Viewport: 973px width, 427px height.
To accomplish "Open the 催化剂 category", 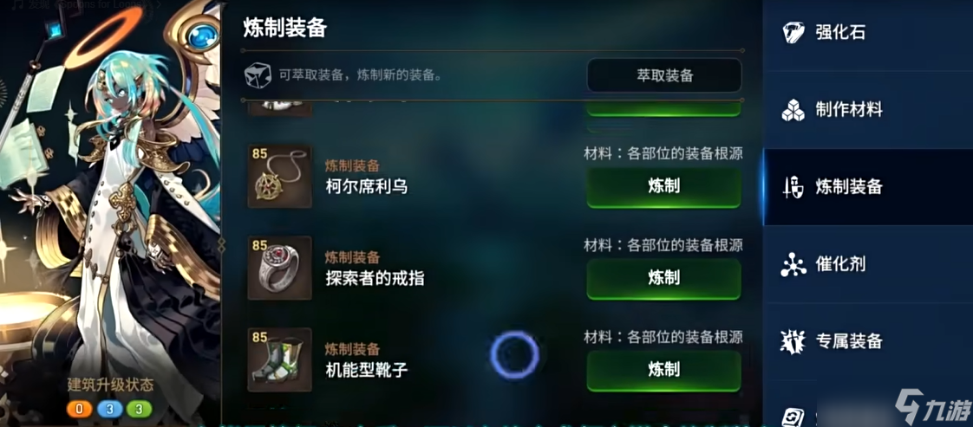I will [868, 265].
